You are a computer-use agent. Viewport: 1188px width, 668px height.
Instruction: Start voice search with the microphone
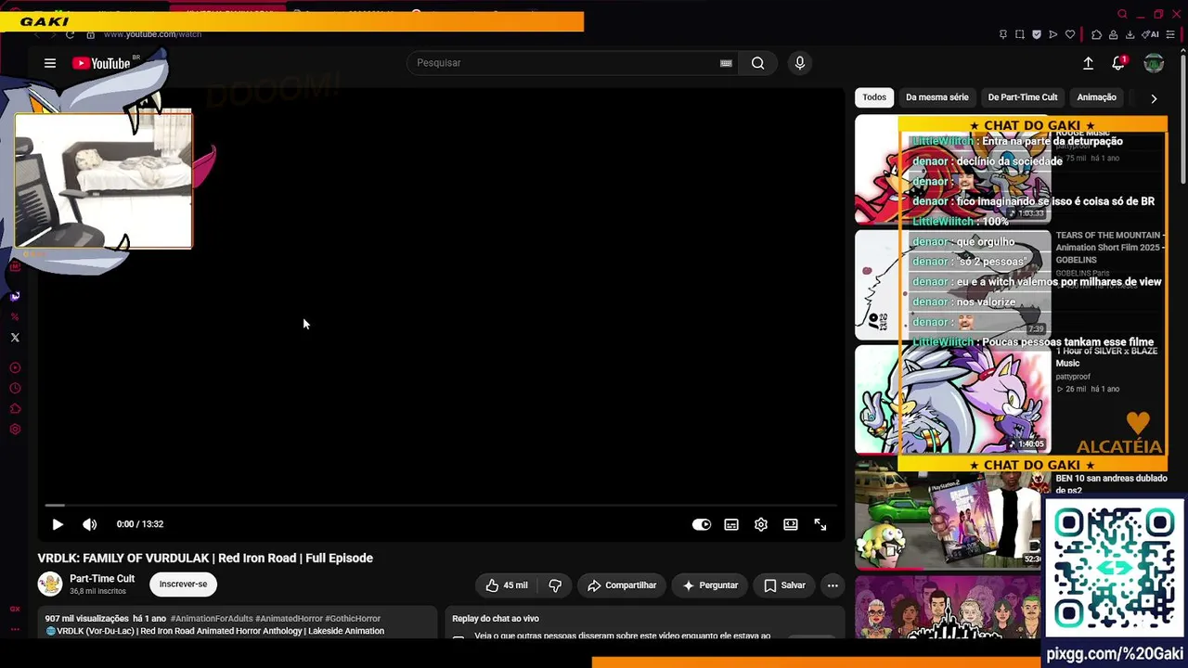click(800, 63)
